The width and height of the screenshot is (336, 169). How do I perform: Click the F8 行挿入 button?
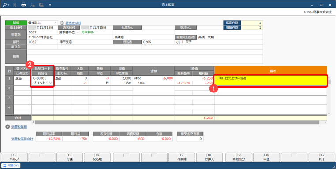209,157
